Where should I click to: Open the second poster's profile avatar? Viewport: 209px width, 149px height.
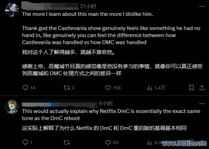coord(12,107)
